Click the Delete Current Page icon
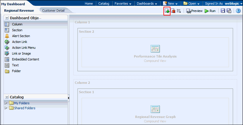Screen dimensions: 243x125 pyautogui.click(x=173, y=11)
